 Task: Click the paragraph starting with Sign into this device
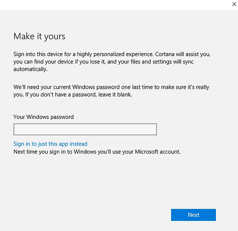112,61
